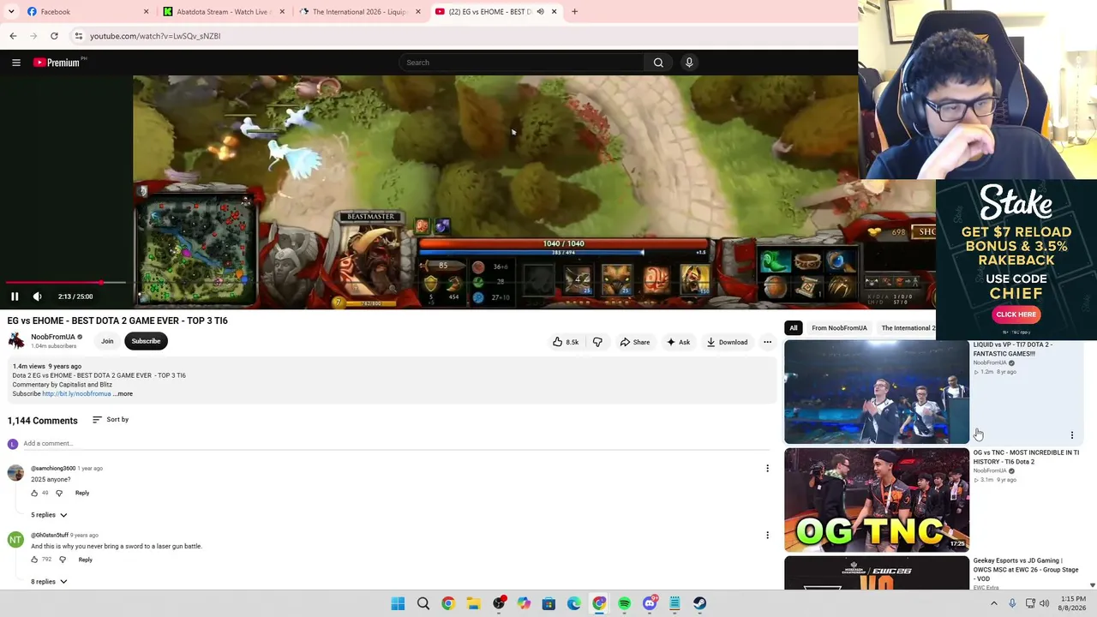Open the Ask AI button

click(x=678, y=342)
